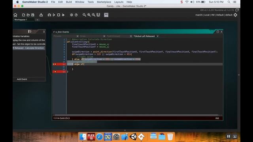Open GameMaker Studio from the dock
This screenshot has width=253, height=142.
point(142,137)
